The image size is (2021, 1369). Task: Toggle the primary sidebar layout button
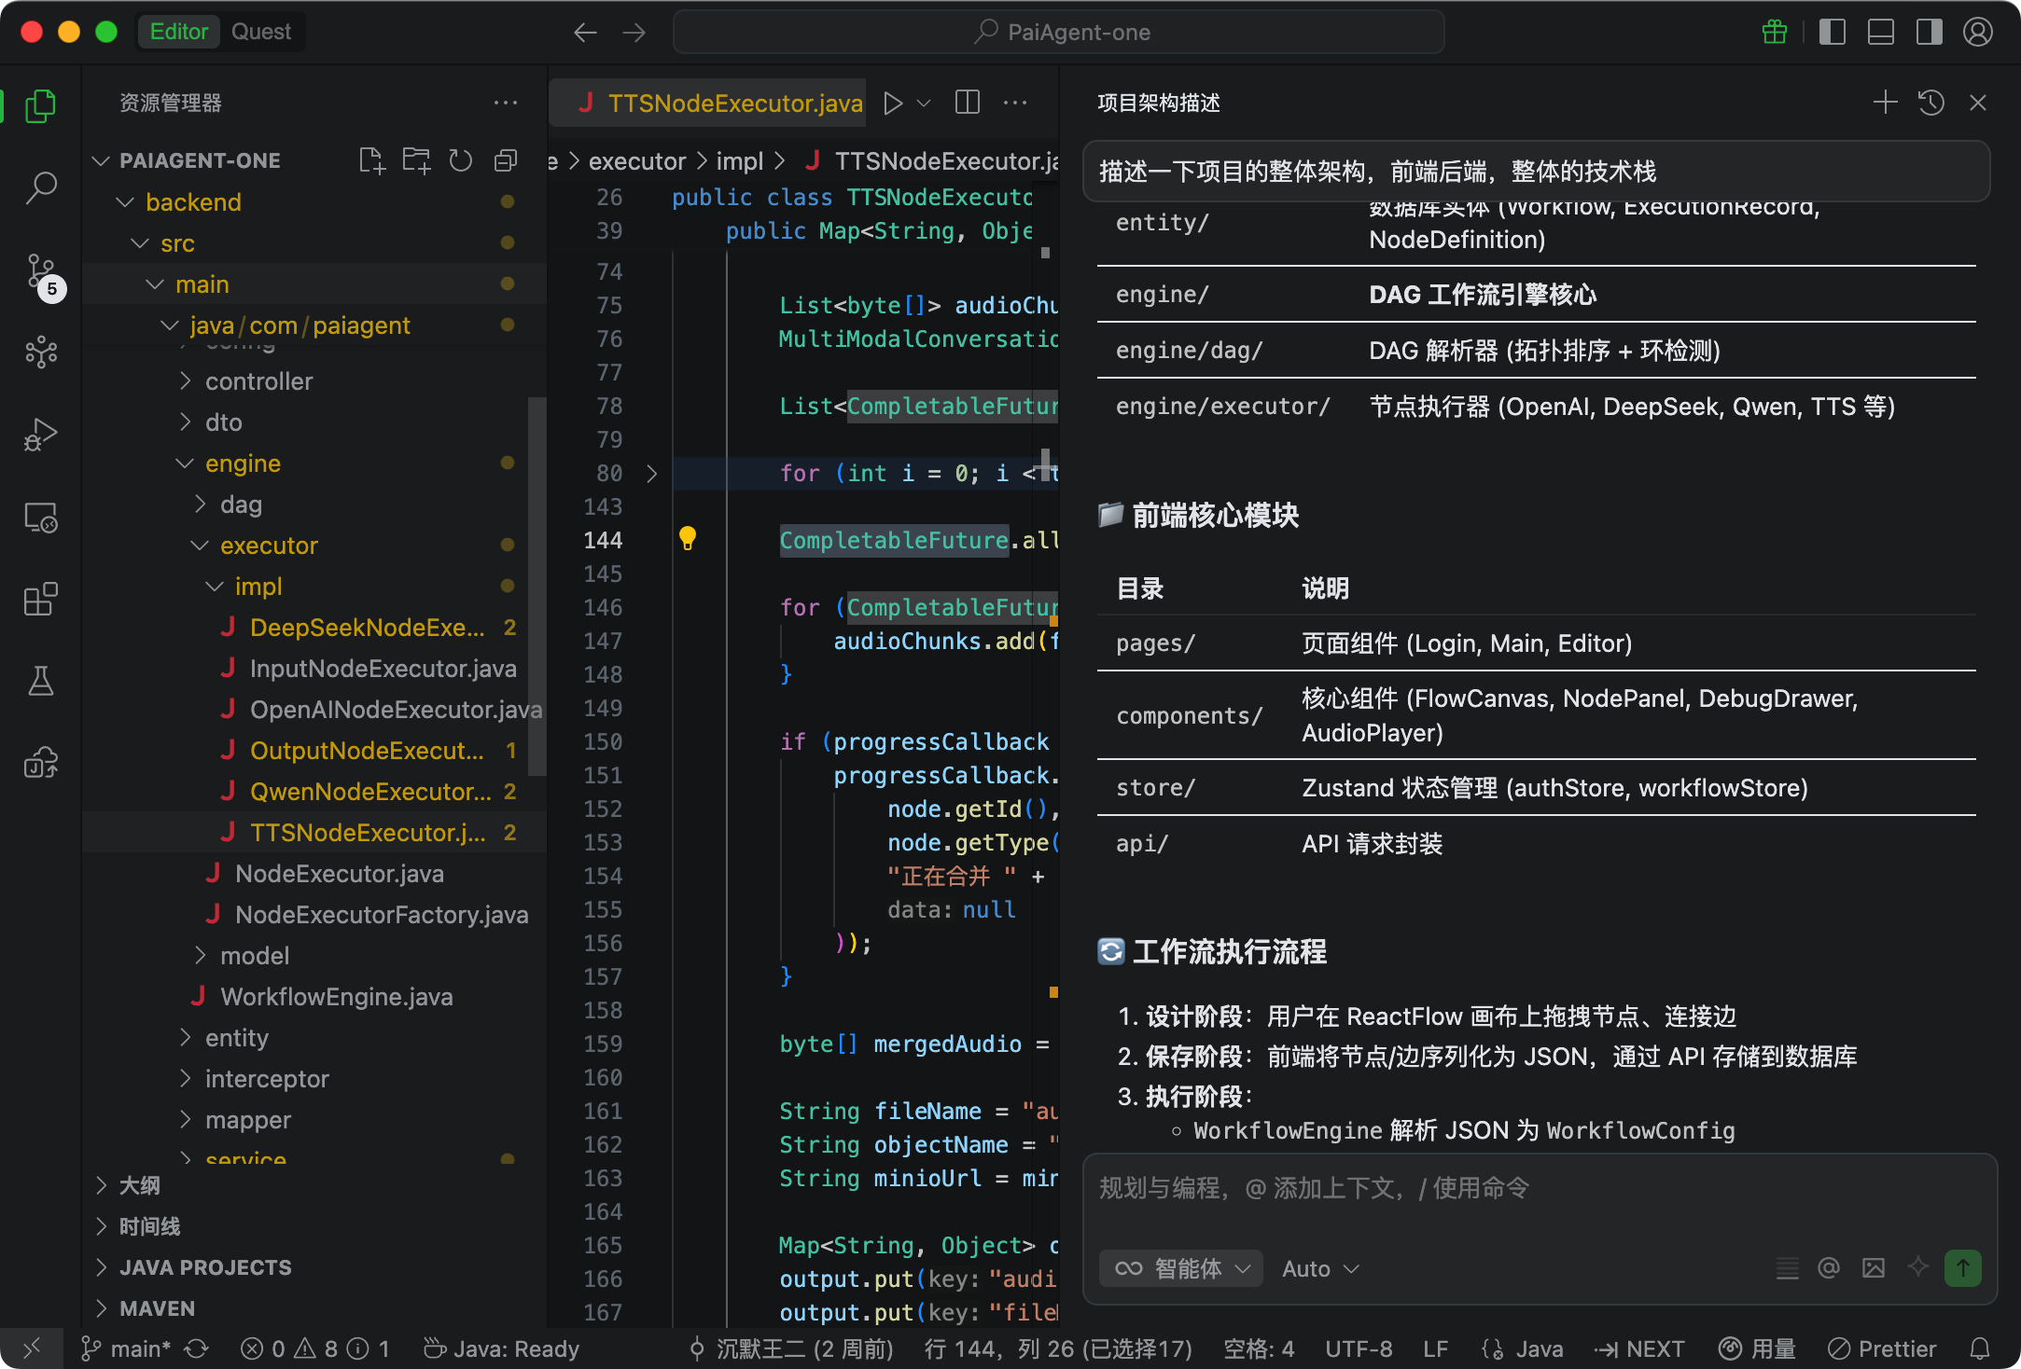[x=1832, y=32]
